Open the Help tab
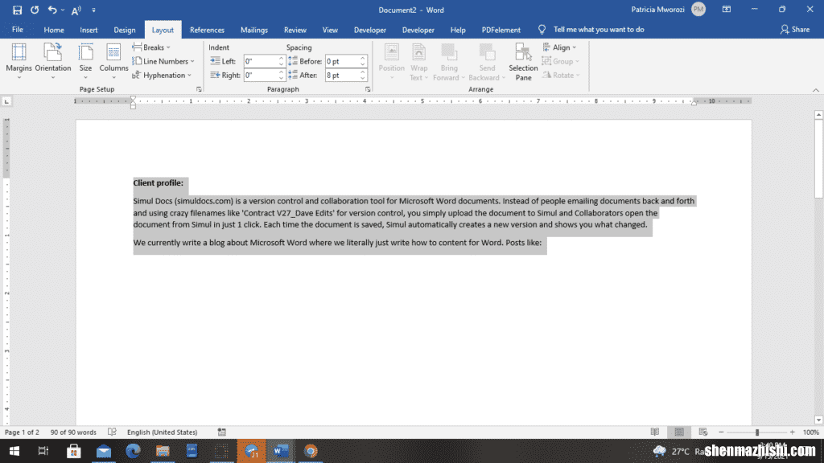Viewport: 824px width, 463px height. coord(458,30)
